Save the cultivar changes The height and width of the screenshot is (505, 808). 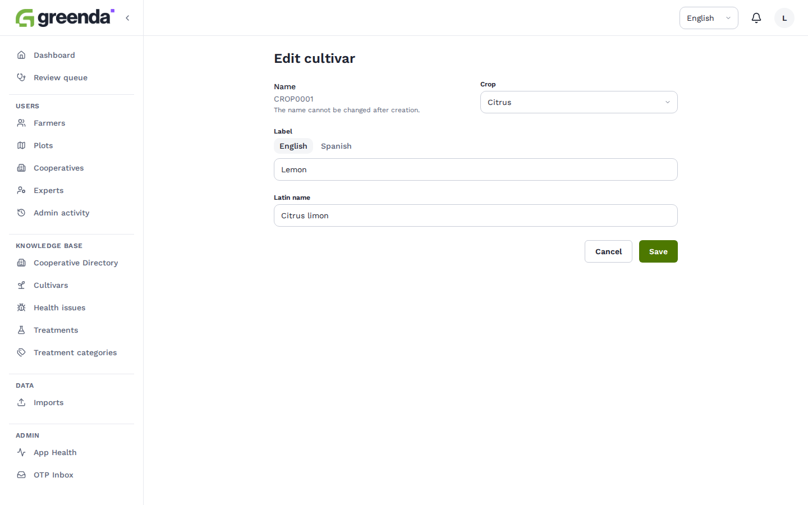[x=658, y=251]
